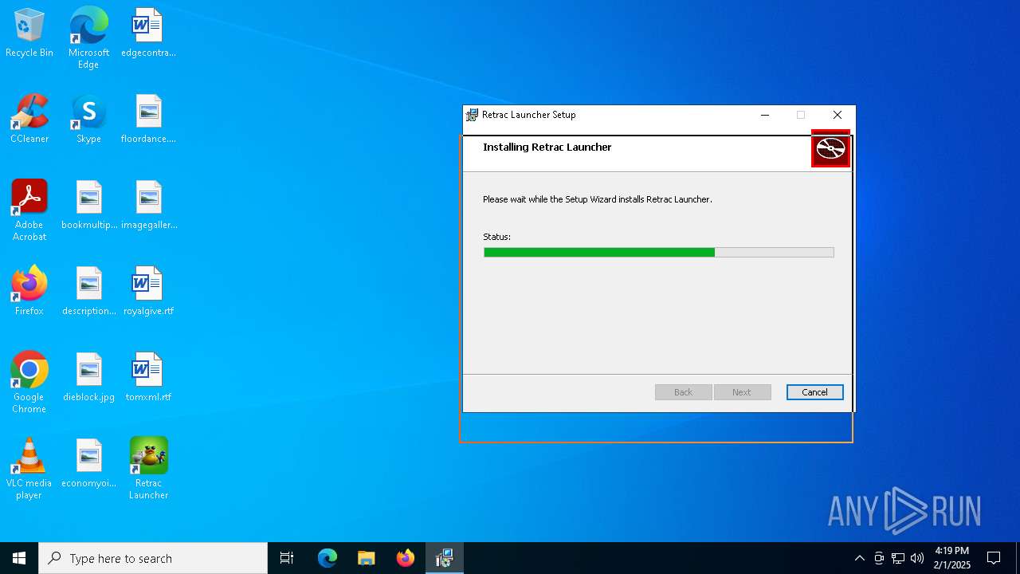Click the Type here to search box
1020x574 pixels.
[153, 558]
